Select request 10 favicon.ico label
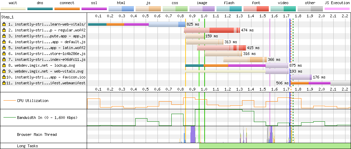This screenshot has width=351, height=149. [x=46, y=77]
